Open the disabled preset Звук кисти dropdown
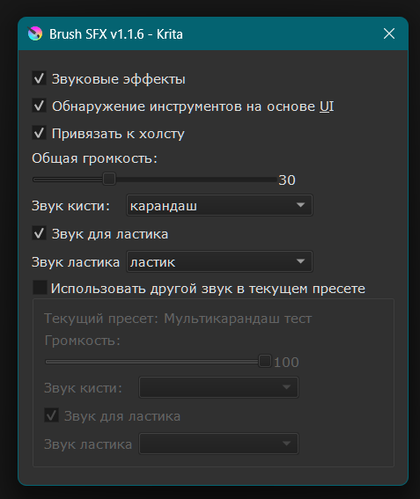Viewport: 420px width, 499px height. click(218, 387)
